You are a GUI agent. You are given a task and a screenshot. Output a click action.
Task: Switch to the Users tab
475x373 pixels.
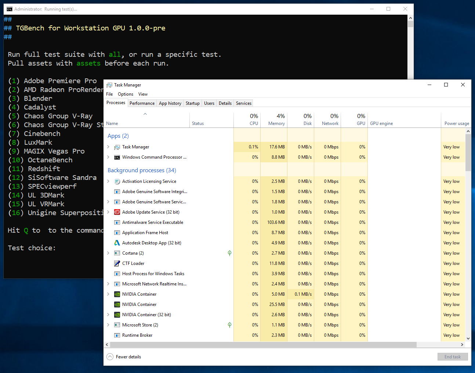point(209,103)
